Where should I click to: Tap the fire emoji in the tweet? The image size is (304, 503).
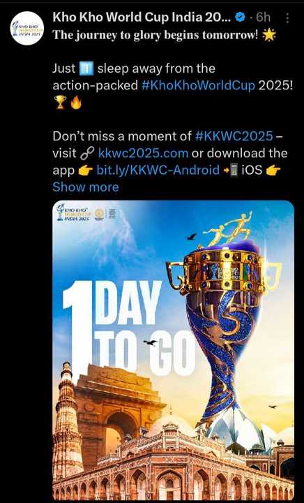tap(76, 102)
